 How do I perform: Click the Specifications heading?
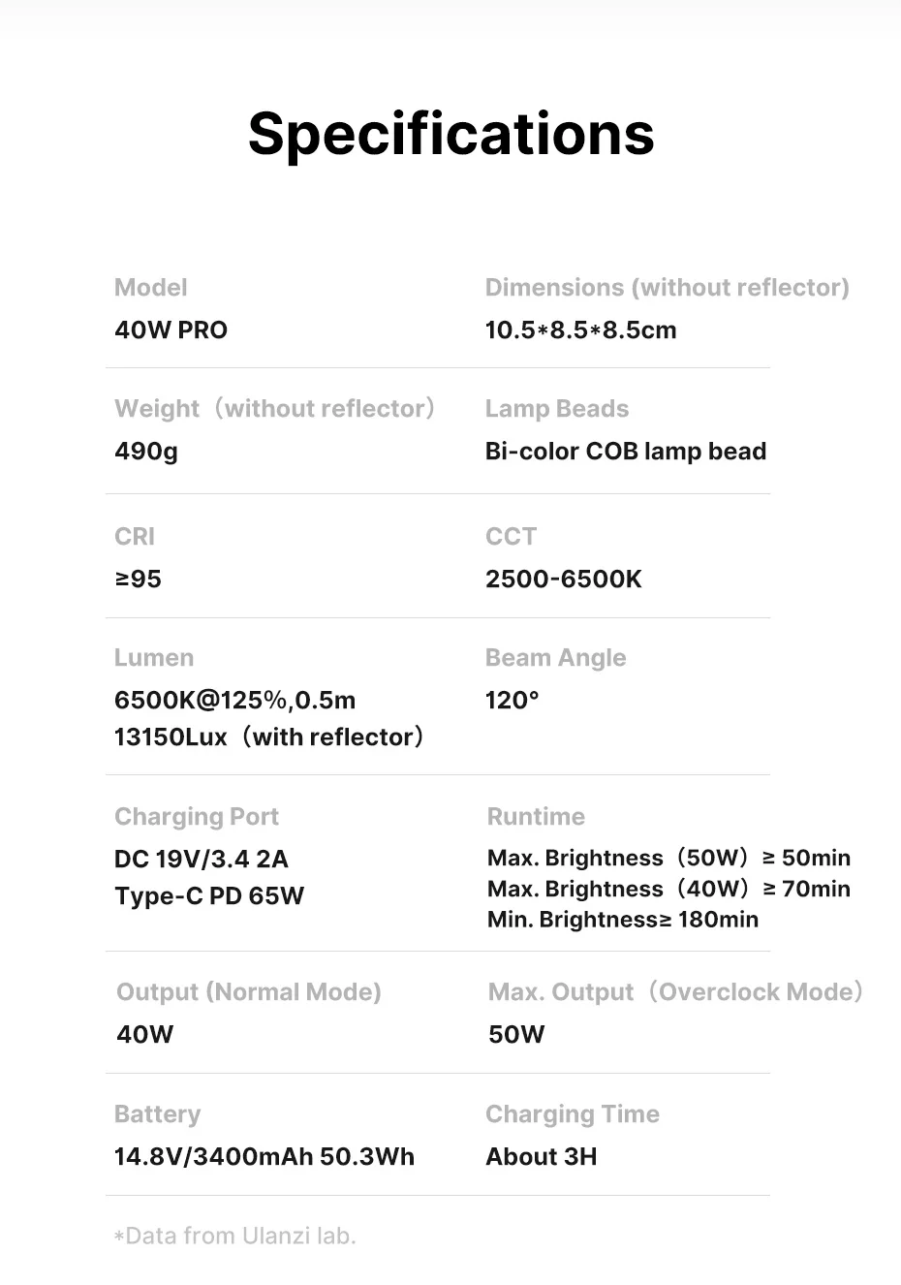click(450, 134)
